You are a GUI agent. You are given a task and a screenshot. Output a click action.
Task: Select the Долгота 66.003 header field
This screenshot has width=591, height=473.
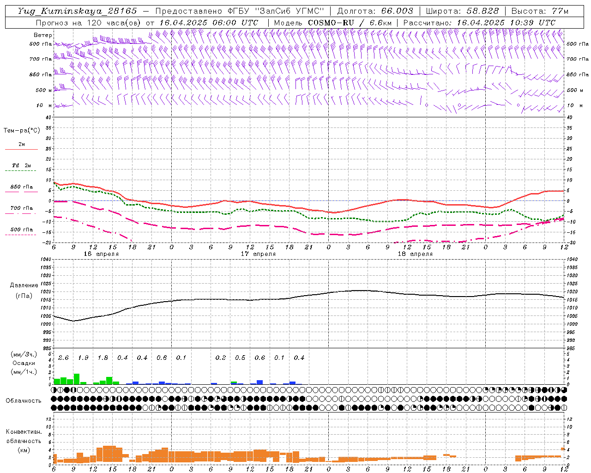(x=375, y=11)
